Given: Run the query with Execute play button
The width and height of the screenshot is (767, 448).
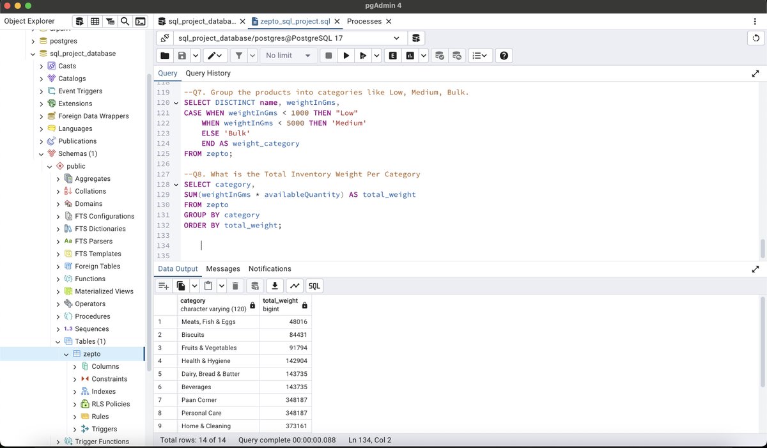Looking at the screenshot, I should click(346, 56).
